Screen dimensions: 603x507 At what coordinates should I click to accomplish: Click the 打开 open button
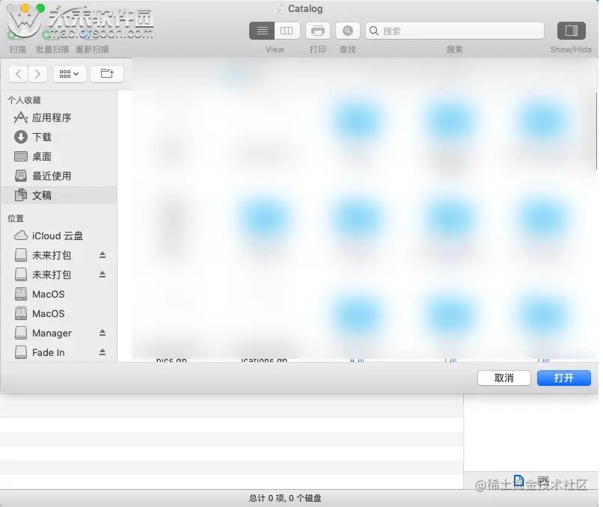click(x=564, y=378)
